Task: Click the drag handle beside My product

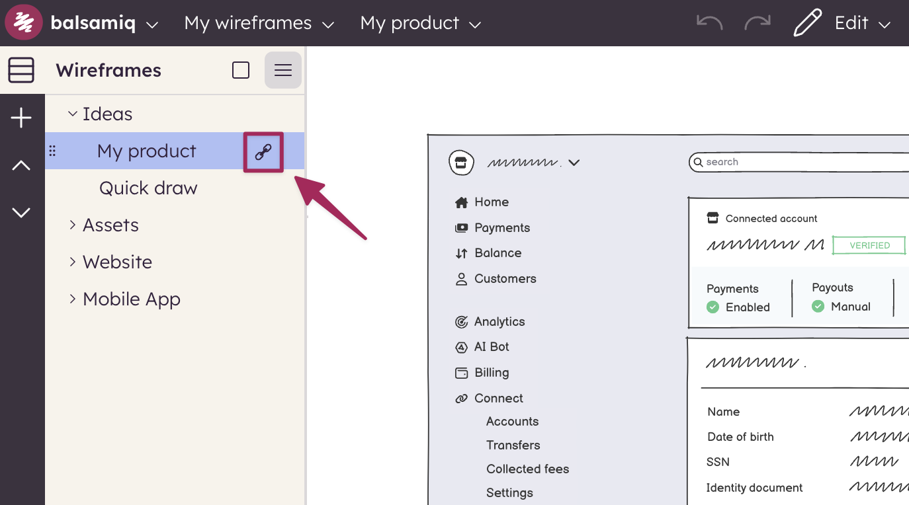Action: [x=53, y=151]
